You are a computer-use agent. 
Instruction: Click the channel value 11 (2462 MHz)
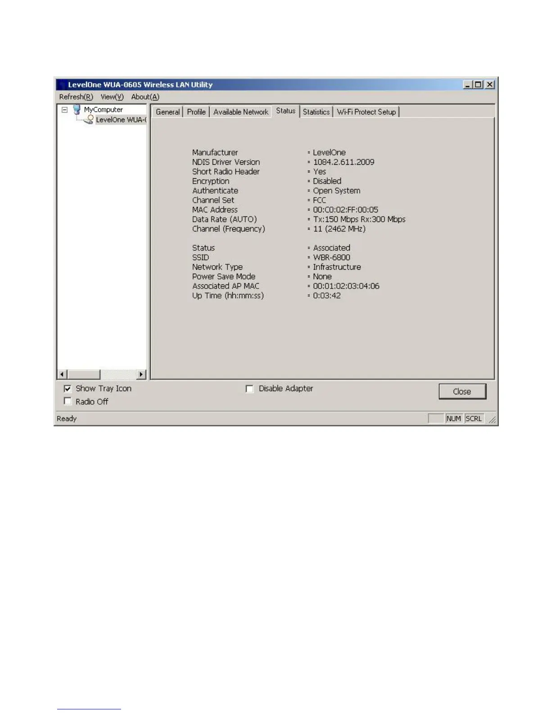pos(339,229)
